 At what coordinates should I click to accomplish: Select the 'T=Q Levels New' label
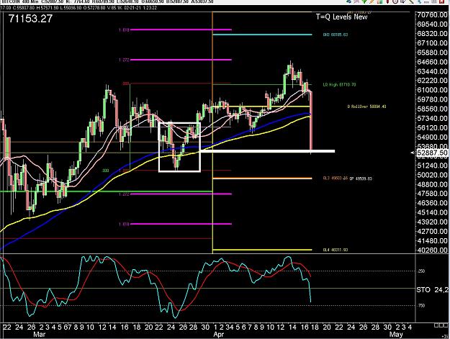[x=341, y=17]
